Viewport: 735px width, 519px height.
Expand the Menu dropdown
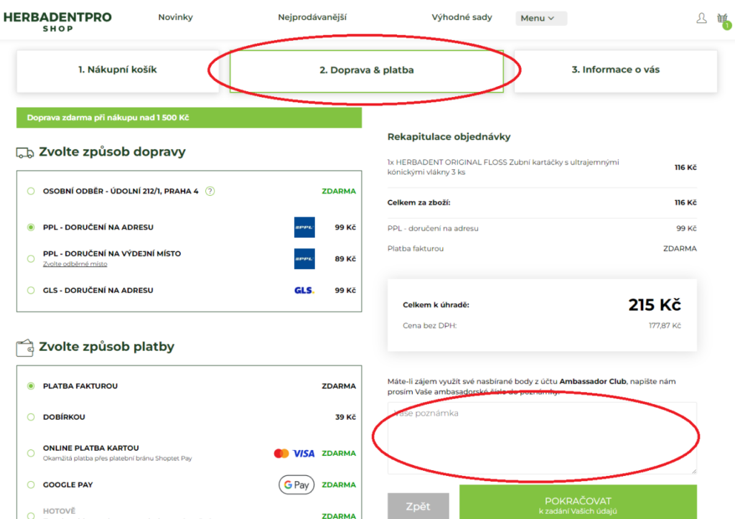click(540, 19)
